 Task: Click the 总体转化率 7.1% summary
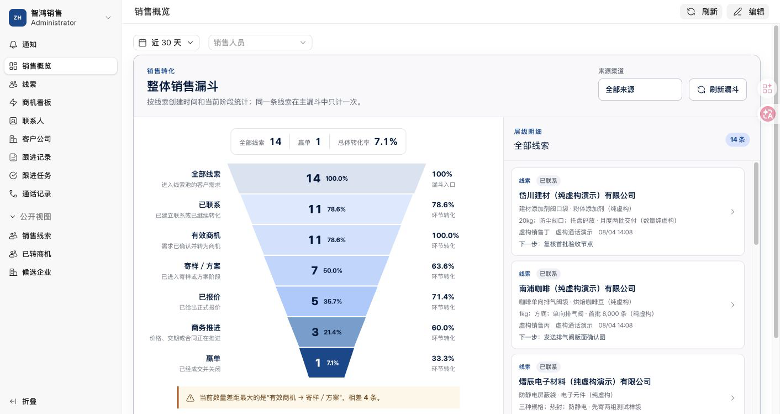[368, 142]
